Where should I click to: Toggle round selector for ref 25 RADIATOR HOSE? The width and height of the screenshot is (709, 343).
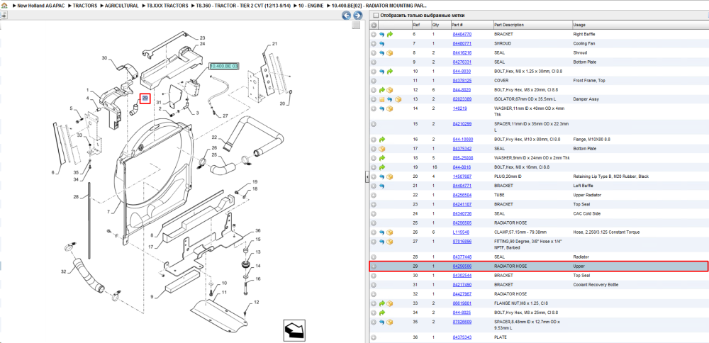374,223
